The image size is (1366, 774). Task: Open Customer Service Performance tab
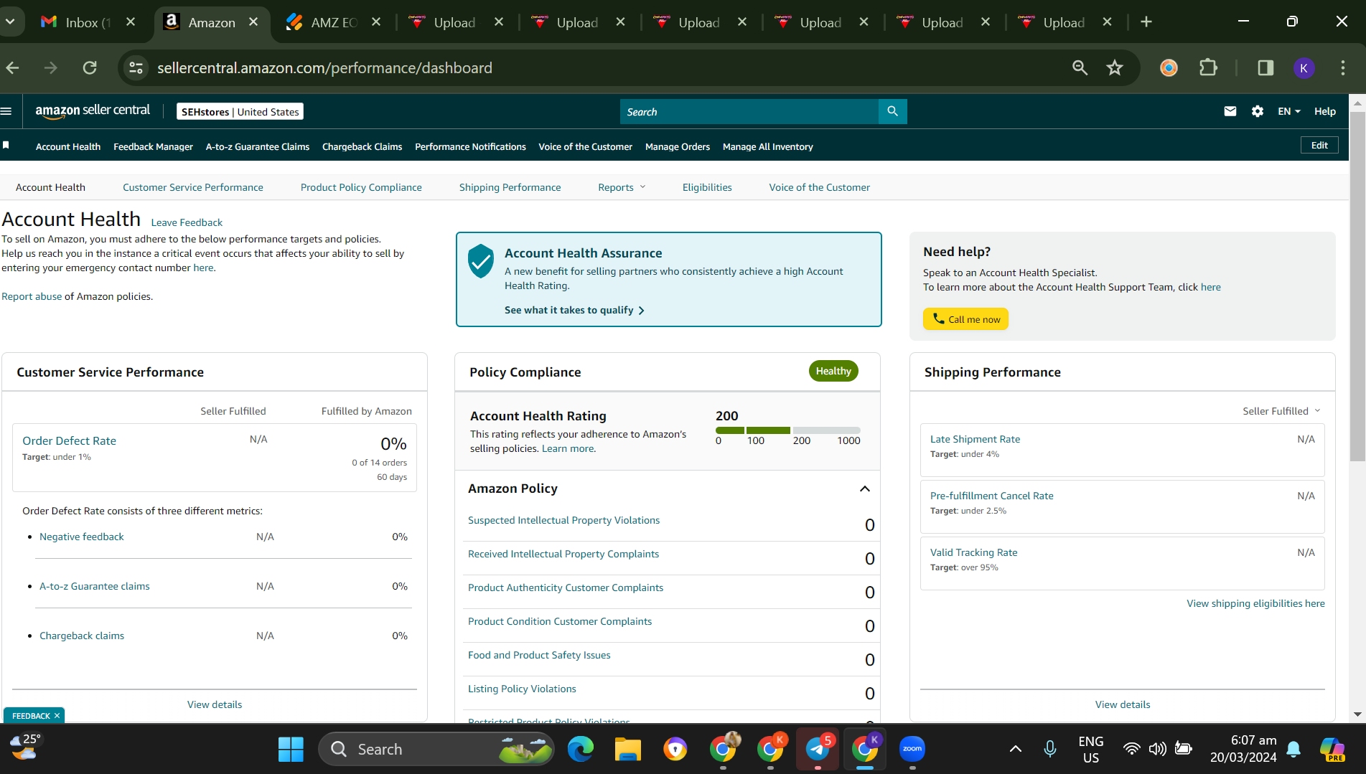193,187
